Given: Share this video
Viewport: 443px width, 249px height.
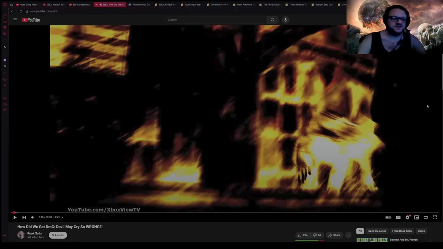Looking at the screenshot, I should click(334, 235).
